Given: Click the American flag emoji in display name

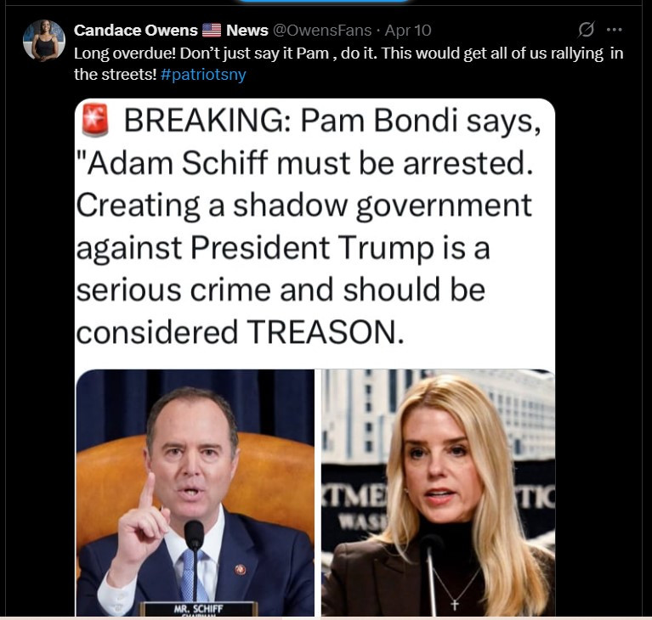Looking at the screenshot, I should pos(212,31).
